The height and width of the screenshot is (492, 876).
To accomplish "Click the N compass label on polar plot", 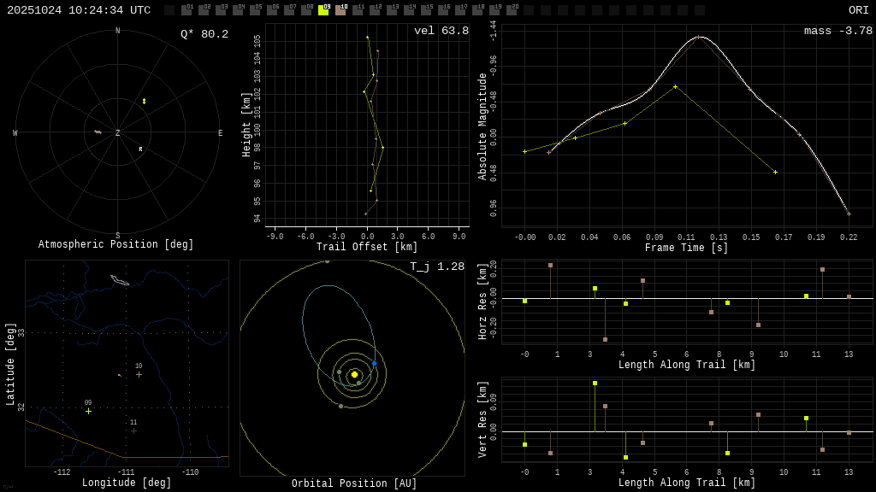I will [x=118, y=32].
